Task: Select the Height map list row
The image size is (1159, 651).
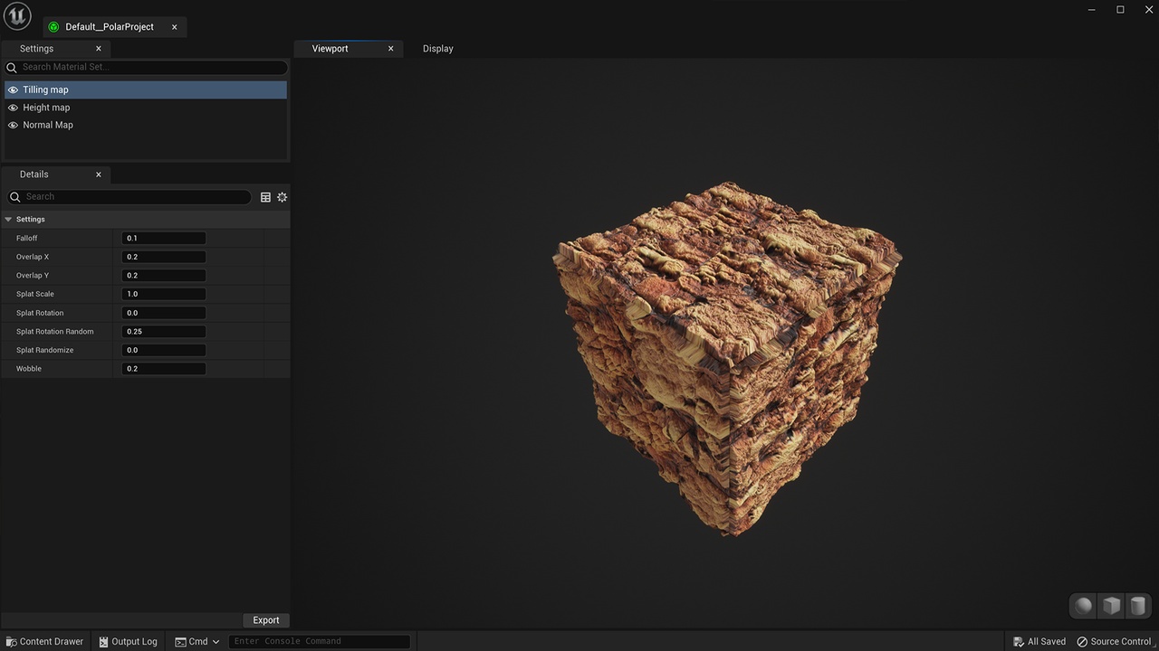Action: pyautogui.click(x=146, y=108)
